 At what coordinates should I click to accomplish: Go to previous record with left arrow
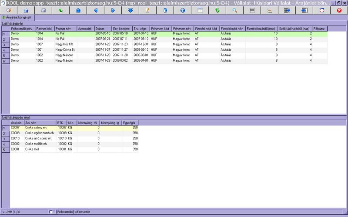click(x=95, y=10)
